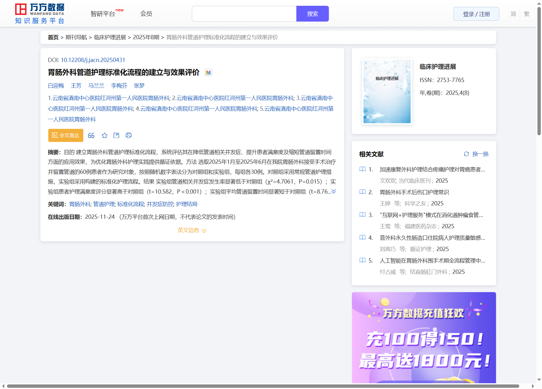This screenshot has width=542, height=389.
Task: Click the M badge beside article title
Action: pyautogui.click(x=208, y=73)
